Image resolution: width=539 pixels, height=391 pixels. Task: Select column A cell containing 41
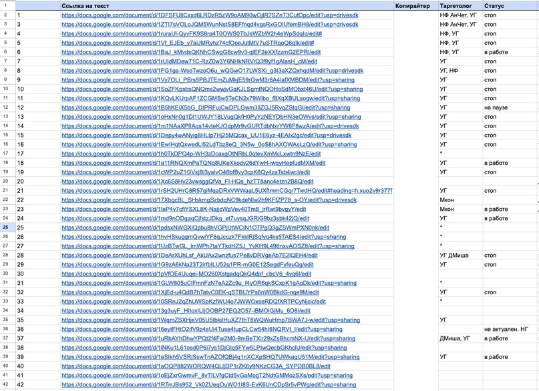point(38,376)
